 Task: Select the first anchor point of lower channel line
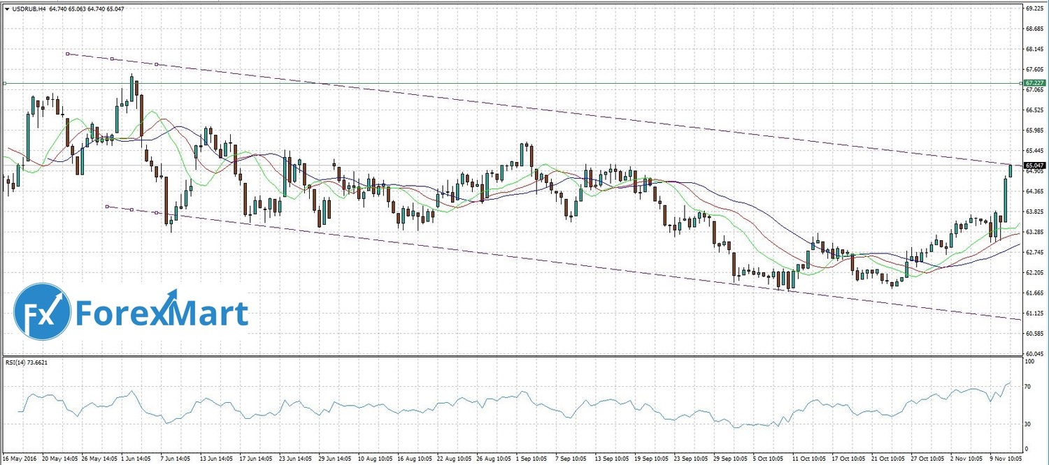[106, 206]
